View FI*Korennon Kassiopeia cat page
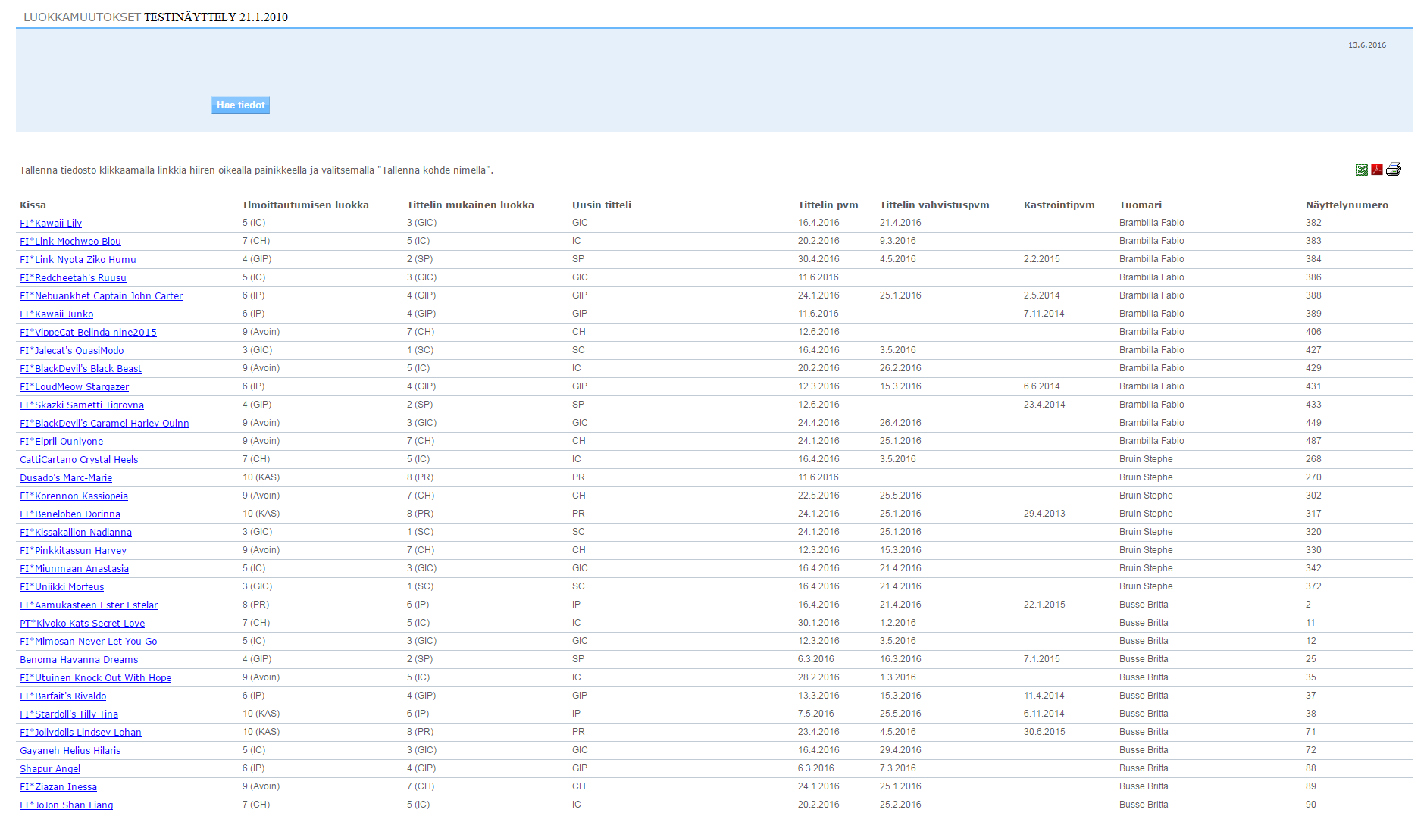Viewport: 1427px width, 816px height. tap(74, 496)
